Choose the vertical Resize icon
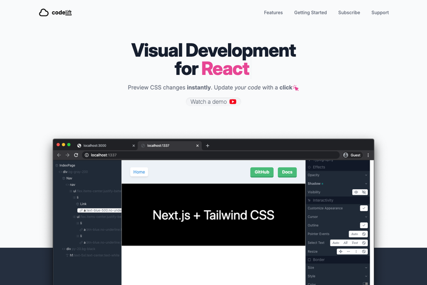 tap(356, 251)
